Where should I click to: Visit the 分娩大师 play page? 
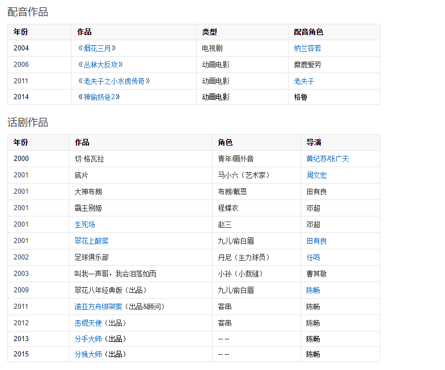click(88, 354)
